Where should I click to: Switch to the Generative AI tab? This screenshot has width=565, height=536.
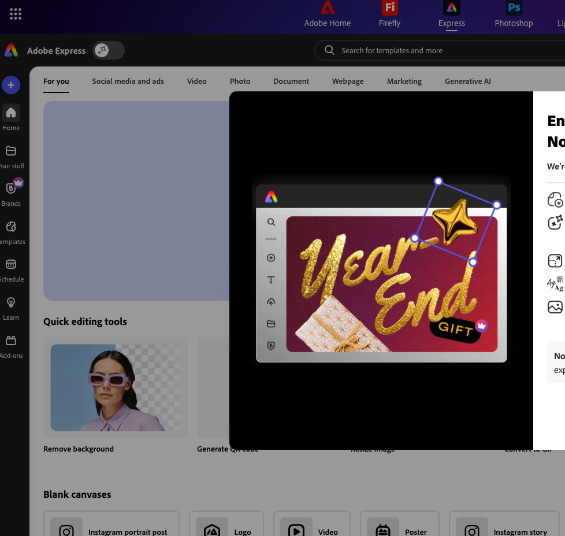coord(467,81)
